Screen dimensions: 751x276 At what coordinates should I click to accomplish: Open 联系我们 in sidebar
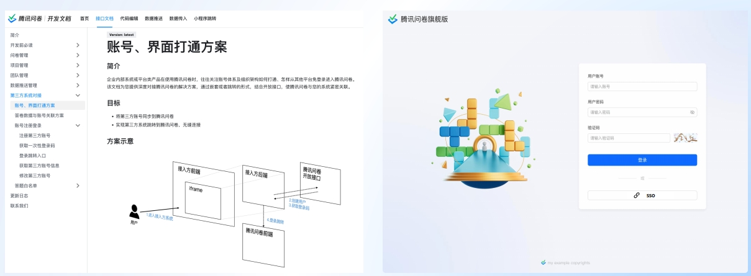19,205
